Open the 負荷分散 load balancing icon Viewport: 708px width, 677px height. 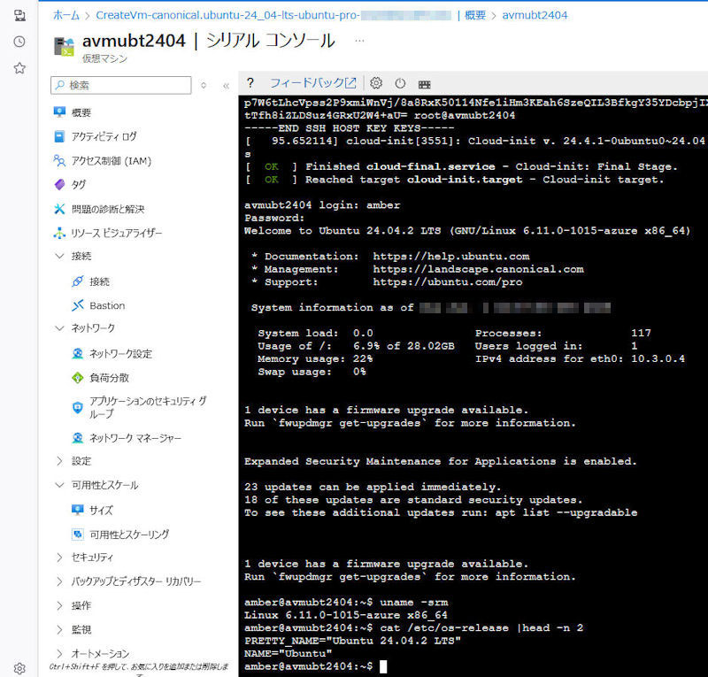78,378
